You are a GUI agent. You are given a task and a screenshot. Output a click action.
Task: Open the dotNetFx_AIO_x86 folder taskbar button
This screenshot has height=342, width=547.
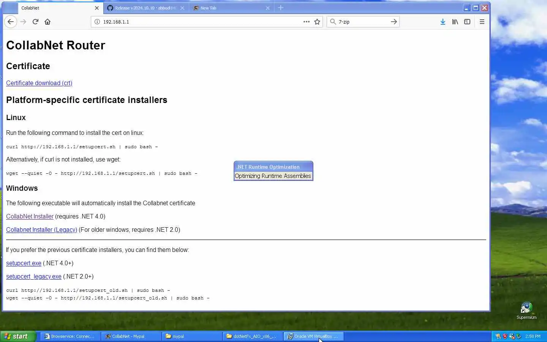point(253,336)
